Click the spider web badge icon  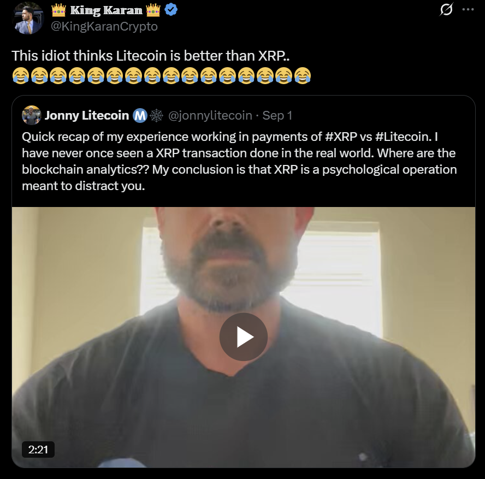[156, 115]
